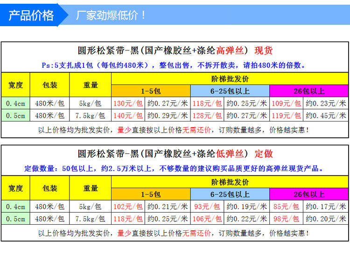Click '约0.25元/米' in the 高弹丝 table

click(247, 103)
